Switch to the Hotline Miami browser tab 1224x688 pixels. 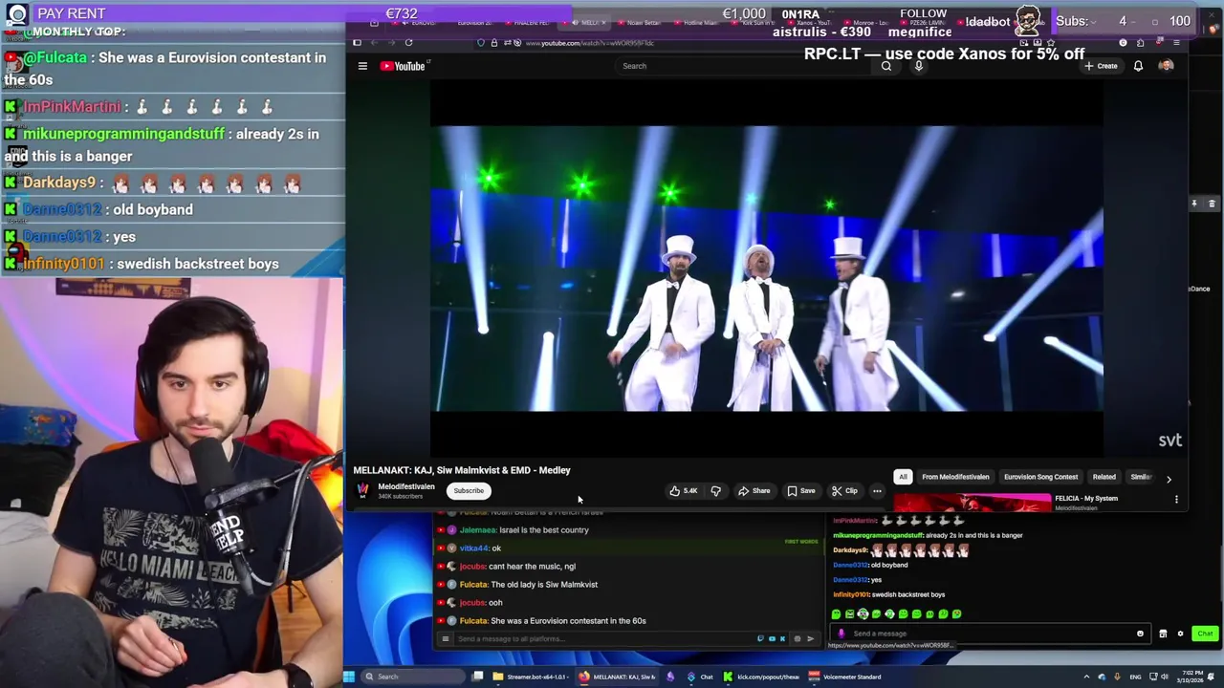click(x=695, y=21)
